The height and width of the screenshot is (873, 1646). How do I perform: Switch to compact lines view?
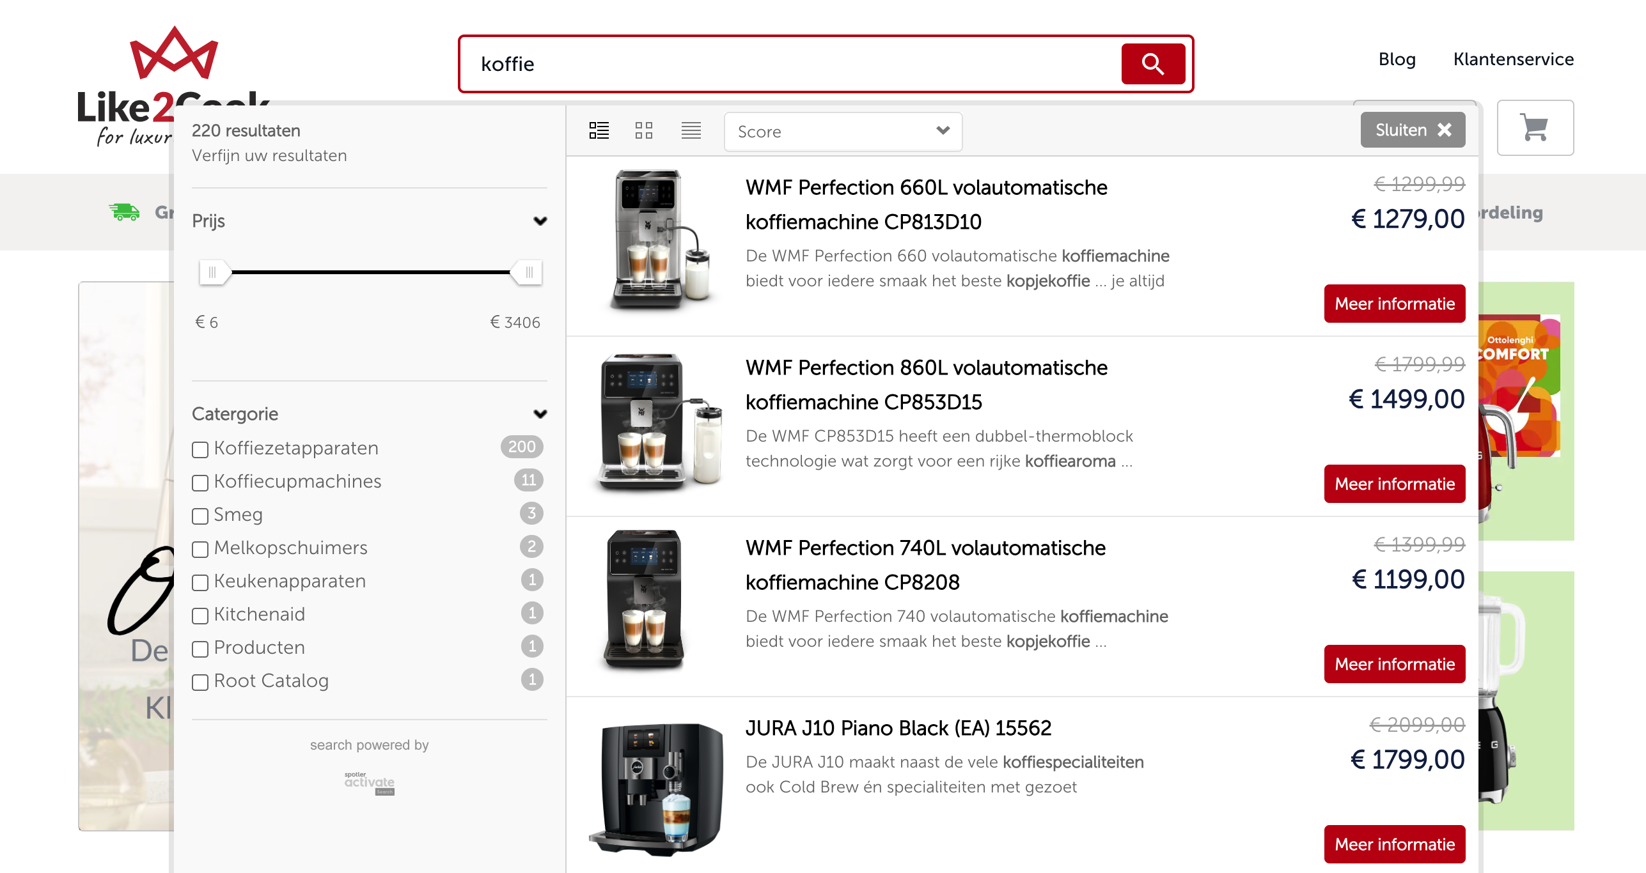point(691,131)
